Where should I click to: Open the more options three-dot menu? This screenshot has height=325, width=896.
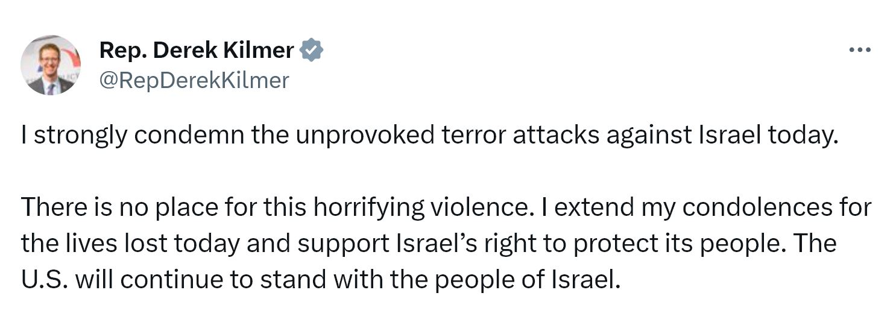point(859,51)
